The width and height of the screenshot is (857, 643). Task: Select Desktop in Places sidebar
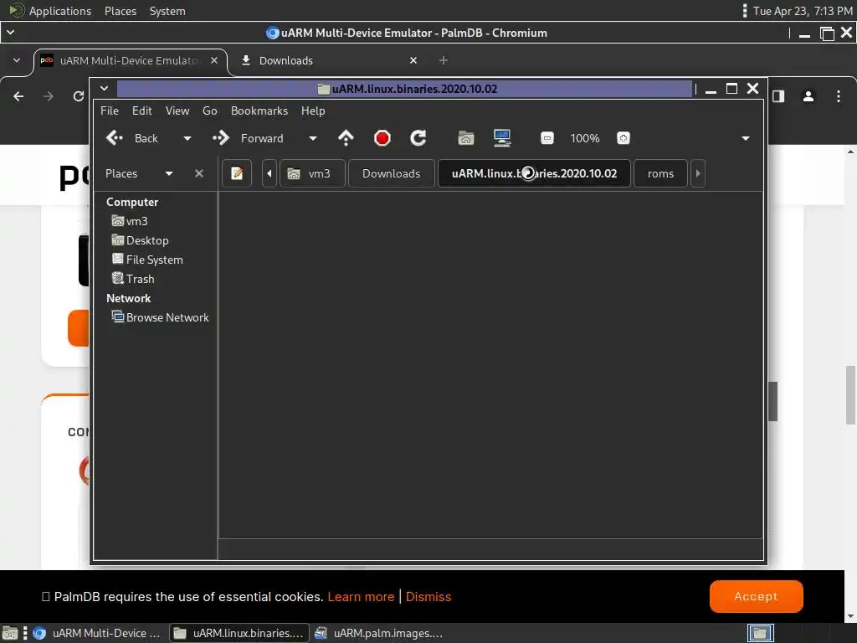(x=140, y=240)
